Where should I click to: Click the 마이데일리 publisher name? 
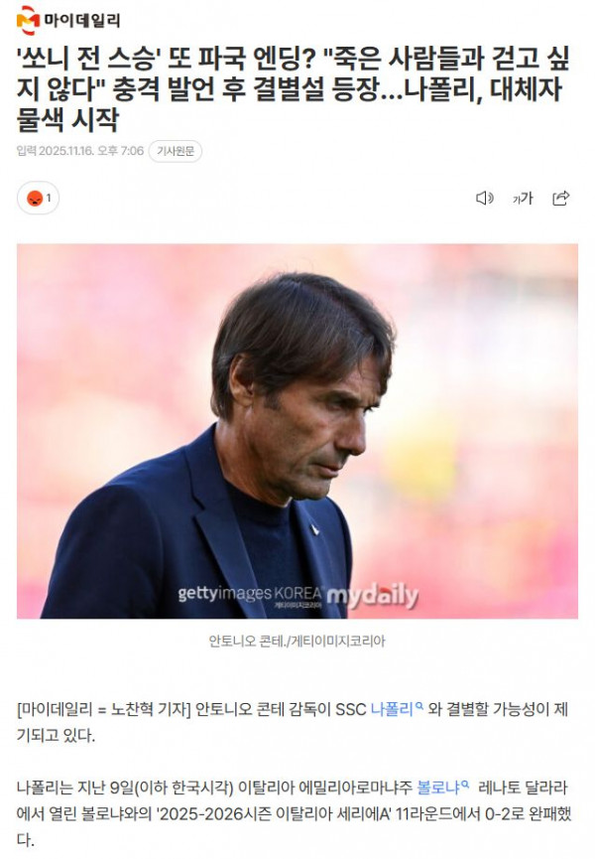[82, 21]
